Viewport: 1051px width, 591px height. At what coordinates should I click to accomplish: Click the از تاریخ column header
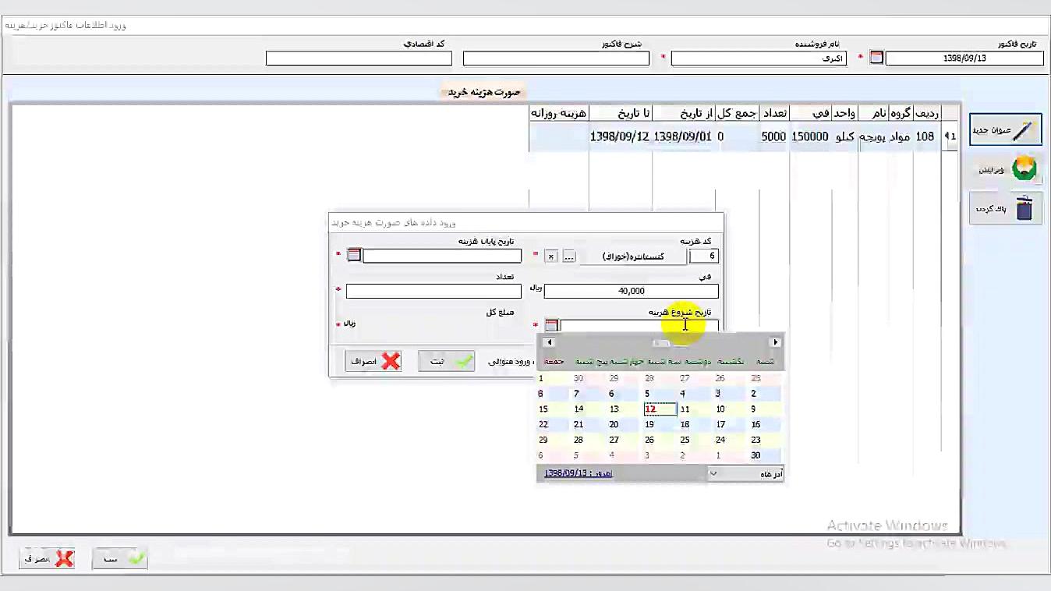click(683, 113)
